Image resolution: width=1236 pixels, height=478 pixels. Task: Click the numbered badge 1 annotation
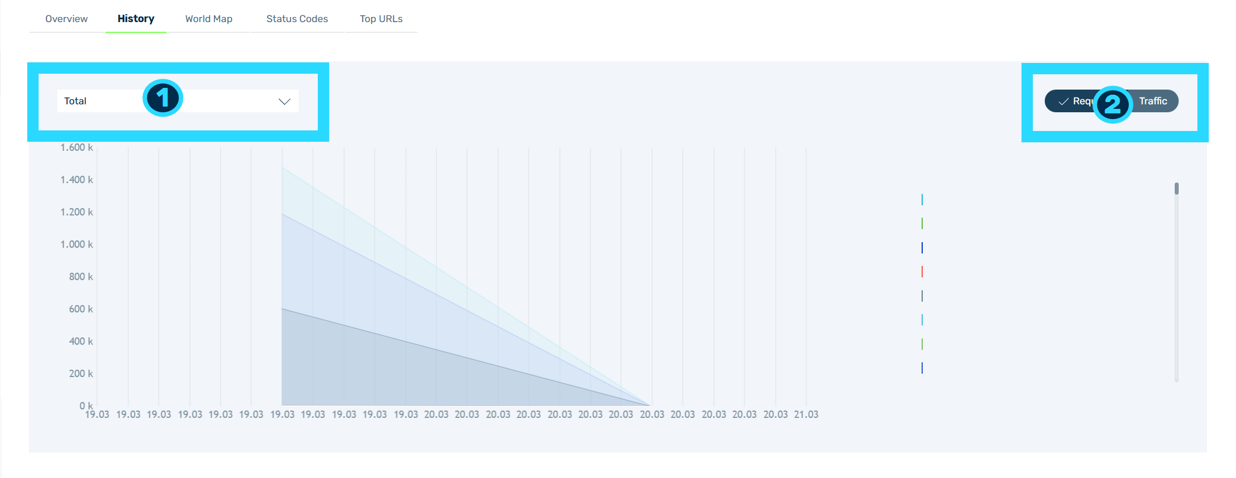[x=163, y=98]
